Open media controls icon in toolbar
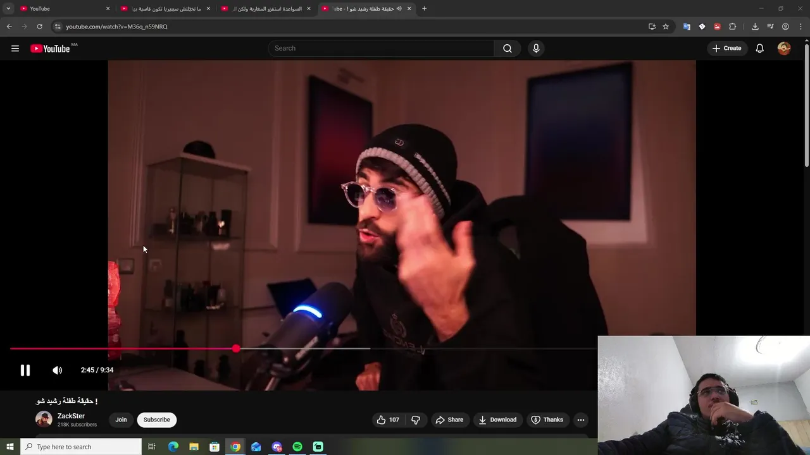Viewport: 810px width, 455px height. coord(770,27)
